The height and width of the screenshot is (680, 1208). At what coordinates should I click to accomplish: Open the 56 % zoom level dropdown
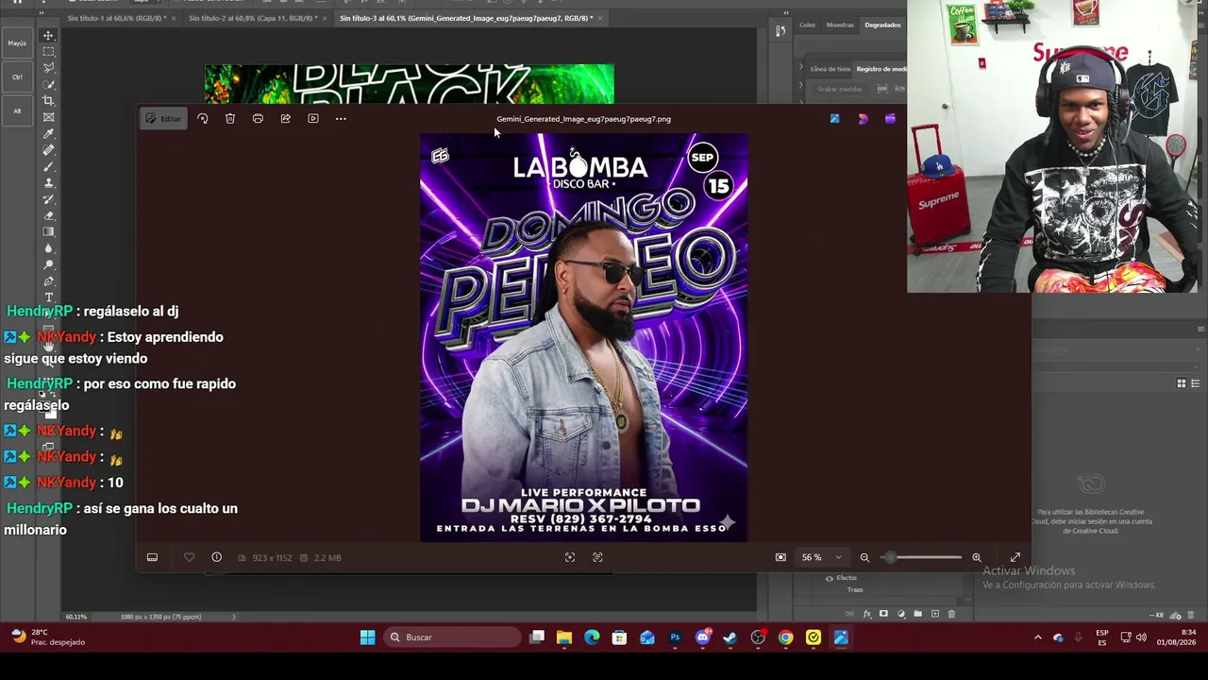click(822, 557)
